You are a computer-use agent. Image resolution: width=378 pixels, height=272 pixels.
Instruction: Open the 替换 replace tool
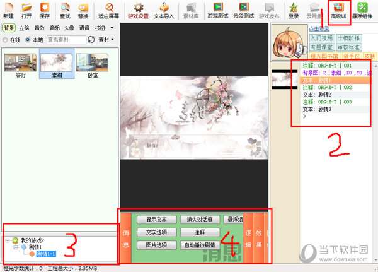(x=83, y=10)
